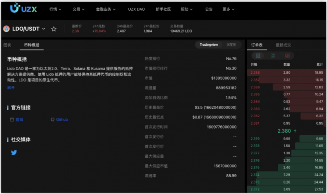This screenshot has width=327, height=194.
Task: Show combined buy and sell order book view
Action: (258, 55)
